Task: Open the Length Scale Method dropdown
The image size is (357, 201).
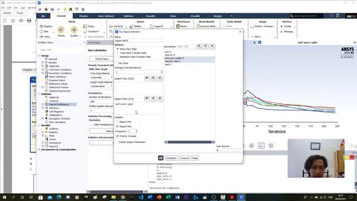Action: pos(102,86)
